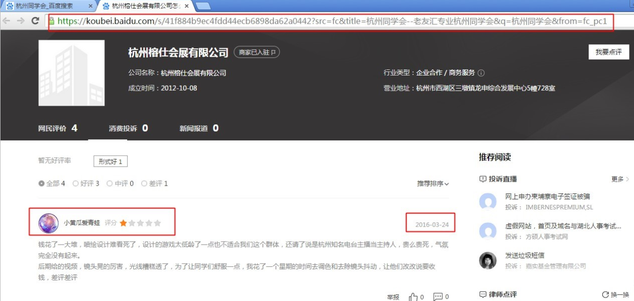The width and height of the screenshot is (634, 301).
Task: Click avatar beside 虚假网站 complaint
Action: [488, 231]
